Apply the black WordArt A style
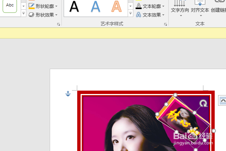Image resolution: width=226 pixels, height=151 pixels. pos(74,6)
